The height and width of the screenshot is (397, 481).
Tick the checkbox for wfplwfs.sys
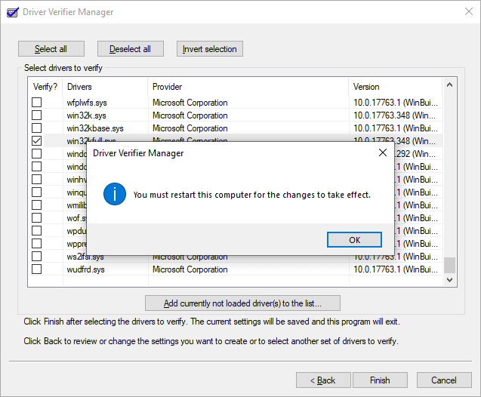[36, 103]
